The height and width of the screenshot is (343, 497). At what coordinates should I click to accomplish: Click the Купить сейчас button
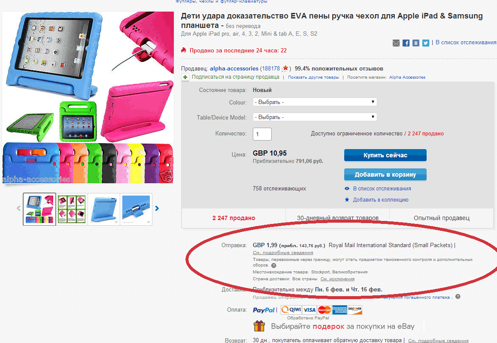tap(385, 155)
